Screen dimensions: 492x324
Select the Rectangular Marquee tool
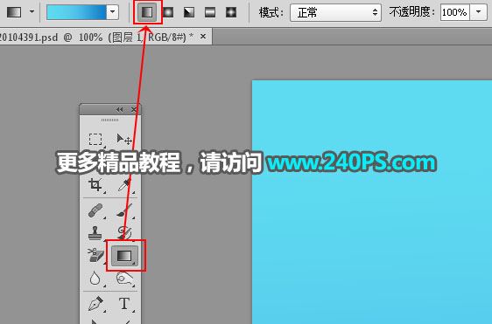click(x=95, y=140)
